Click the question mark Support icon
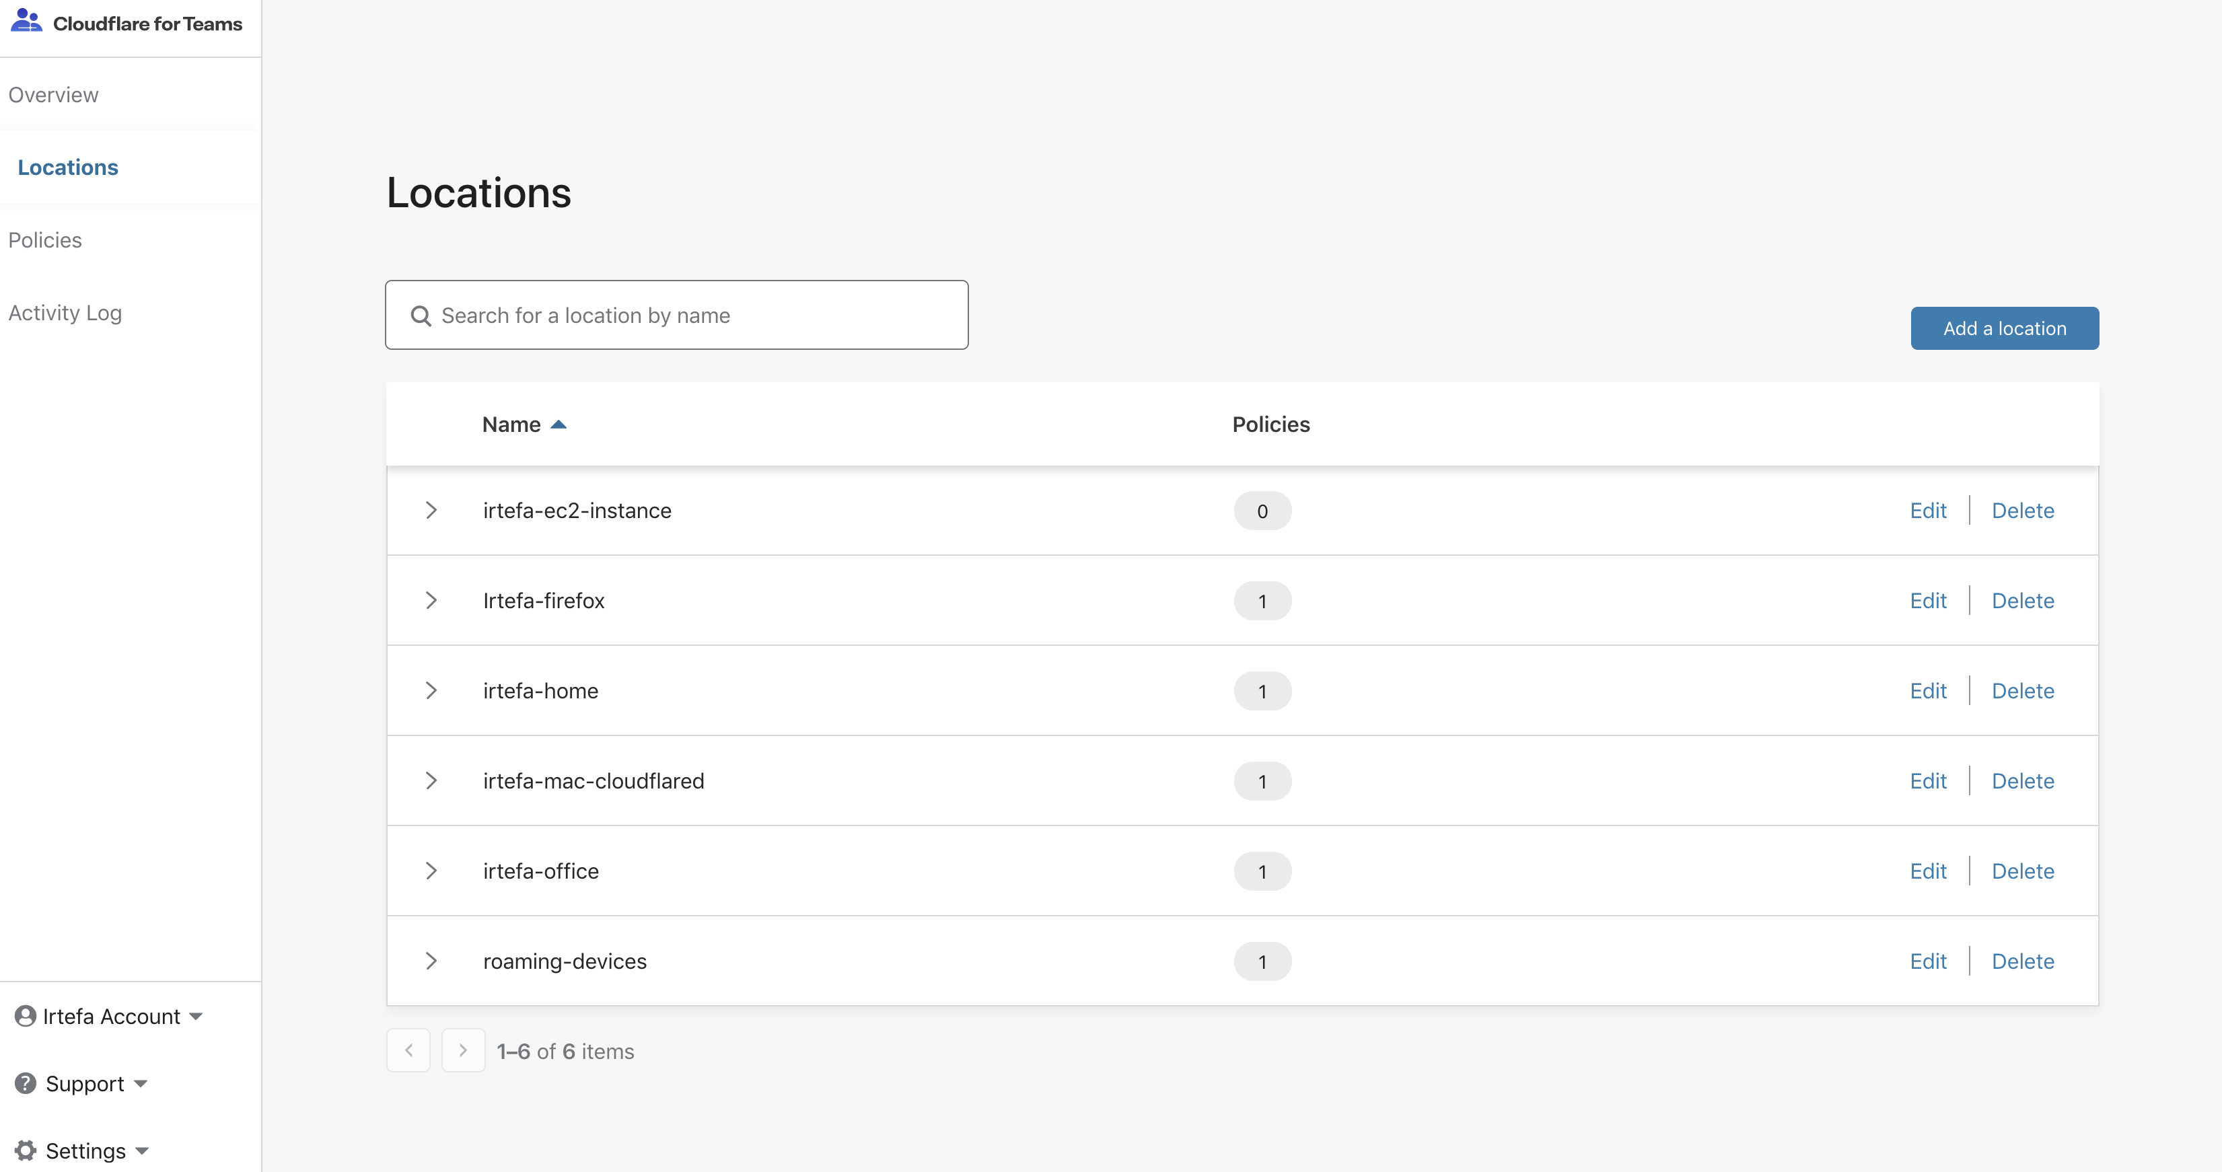 [x=26, y=1083]
